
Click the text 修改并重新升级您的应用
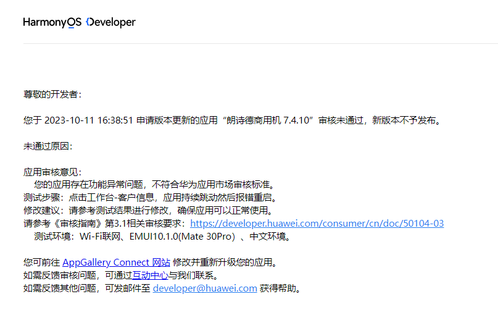click(x=226, y=262)
